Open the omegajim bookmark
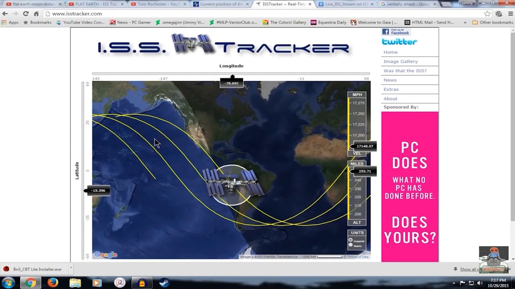Screen dimensions: 515x289 tap(180, 22)
